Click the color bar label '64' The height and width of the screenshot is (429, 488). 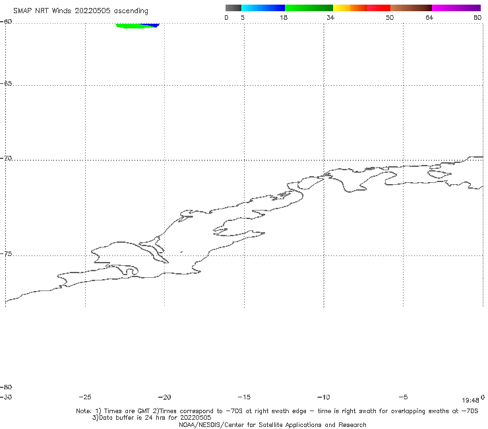(429, 17)
